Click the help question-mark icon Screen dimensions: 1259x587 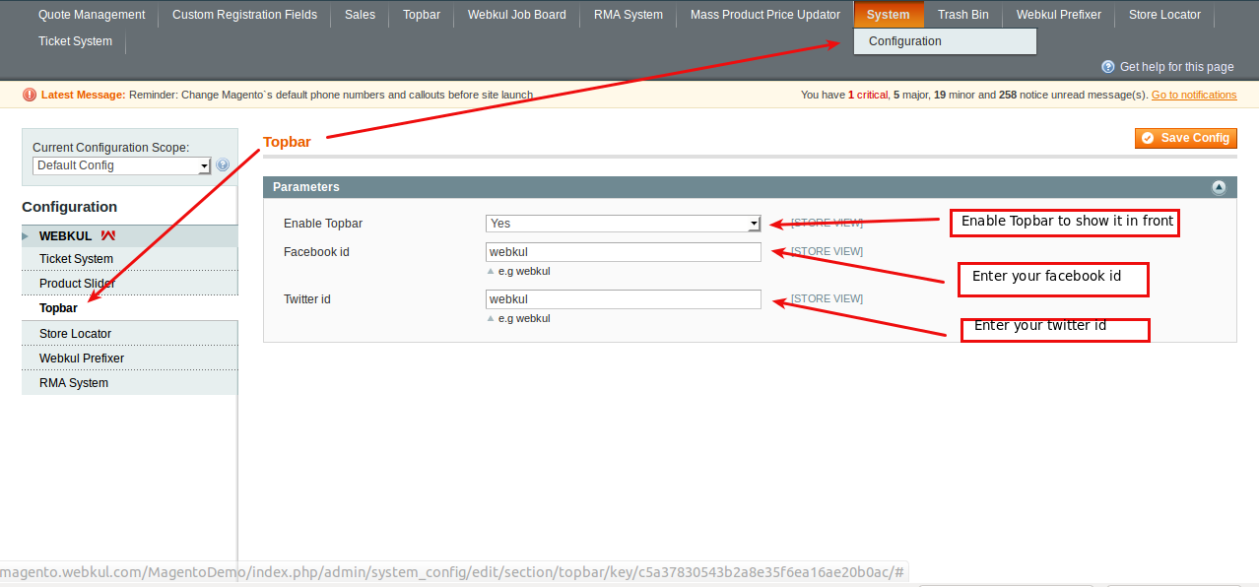[1108, 67]
